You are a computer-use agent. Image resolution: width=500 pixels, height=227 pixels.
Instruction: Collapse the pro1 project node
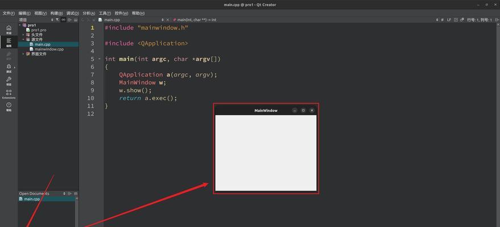point(20,25)
